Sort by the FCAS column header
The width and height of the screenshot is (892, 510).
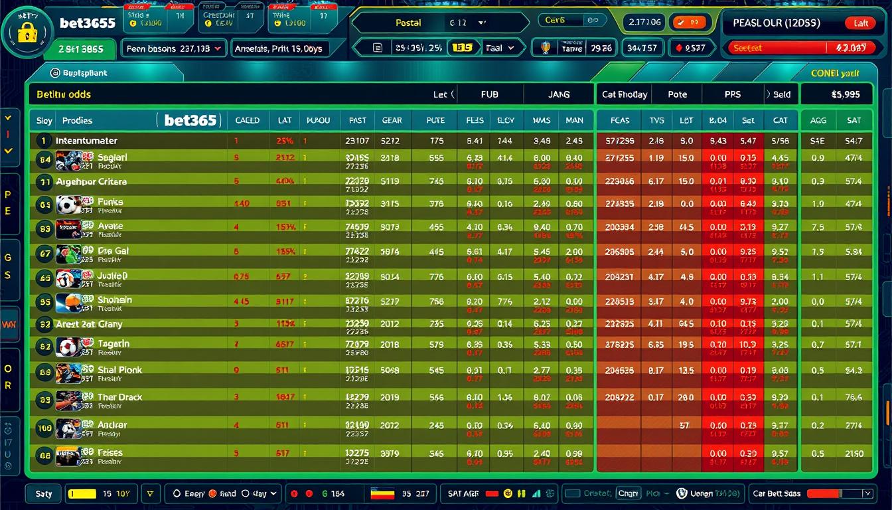pos(619,120)
